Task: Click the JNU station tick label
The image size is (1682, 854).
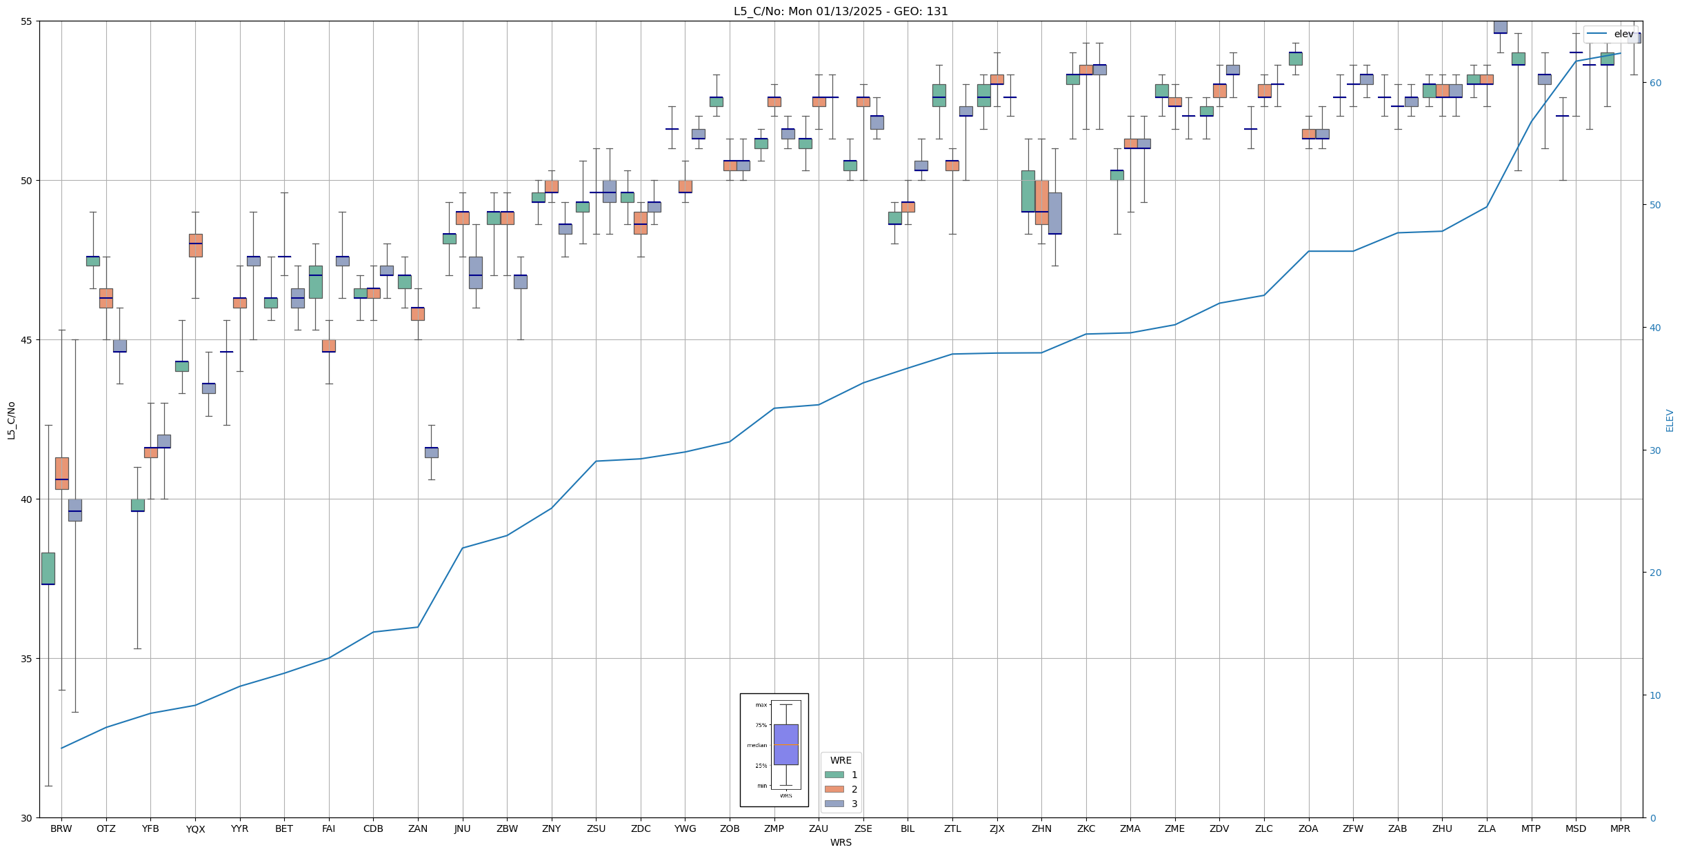Action: 462,828
